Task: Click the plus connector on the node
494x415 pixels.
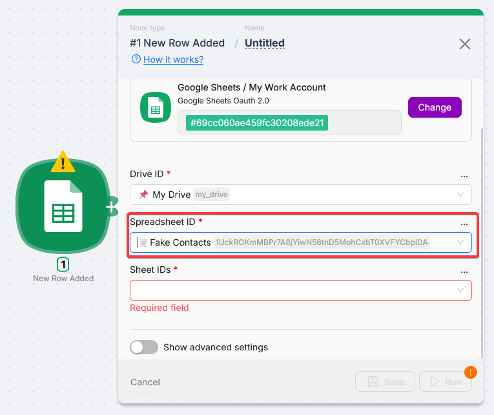Action: [112, 207]
